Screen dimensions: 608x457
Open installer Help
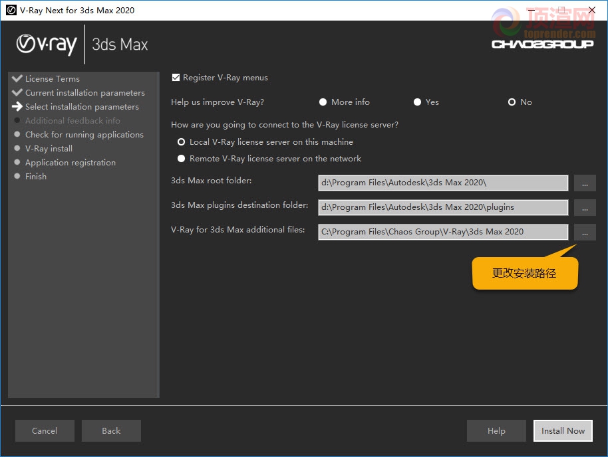point(496,430)
